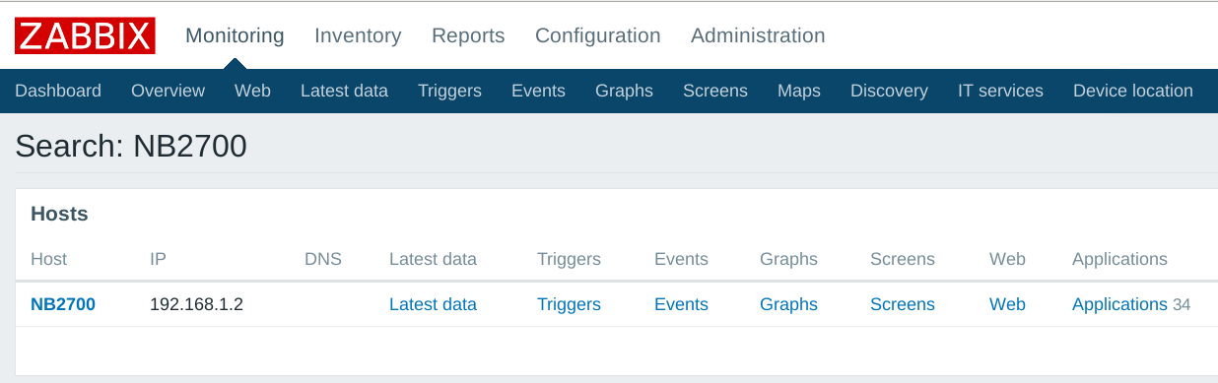The height and width of the screenshot is (383, 1218).
Task: Go to the Device location submenu
Action: pos(1133,91)
